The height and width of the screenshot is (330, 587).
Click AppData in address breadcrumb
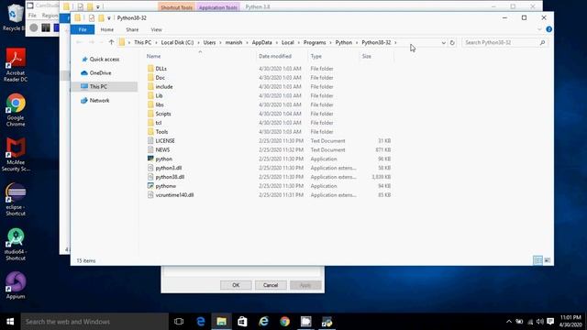[x=261, y=43]
